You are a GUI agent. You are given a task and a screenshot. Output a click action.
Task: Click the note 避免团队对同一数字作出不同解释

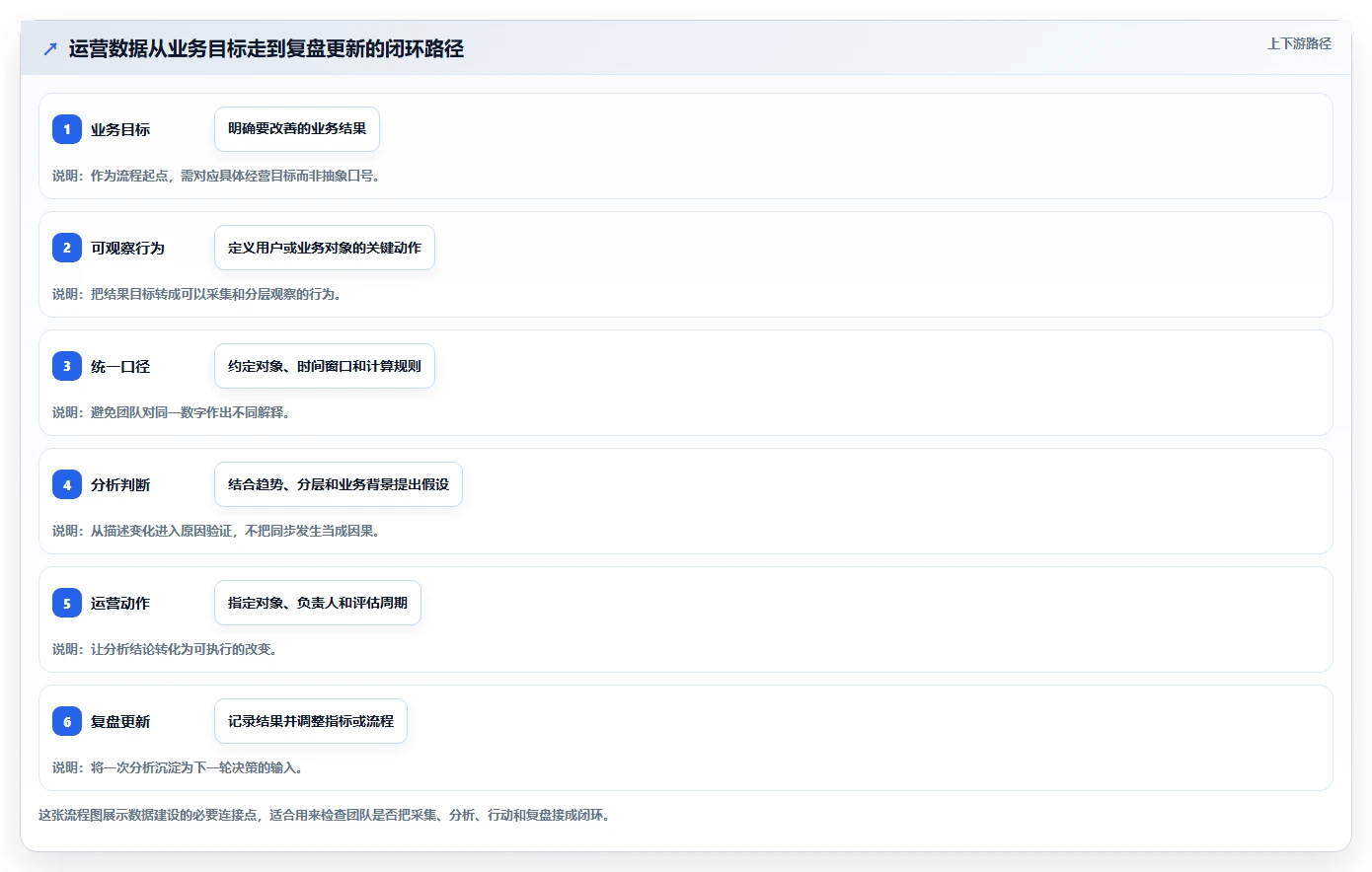point(172,412)
